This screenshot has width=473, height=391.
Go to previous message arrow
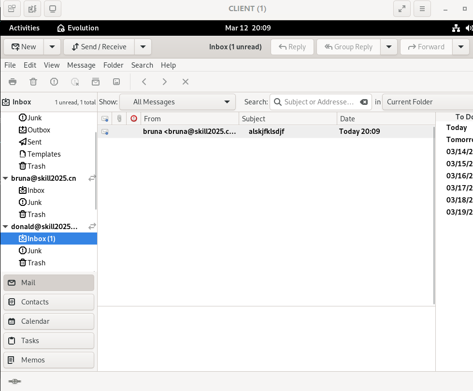tap(144, 82)
